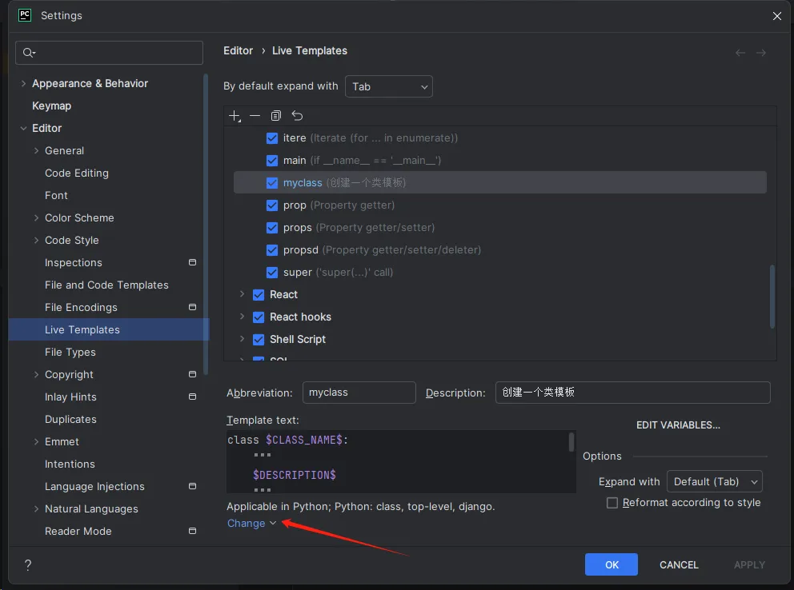Remove the selected live template
This screenshot has height=590, width=794.
(x=255, y=116)
